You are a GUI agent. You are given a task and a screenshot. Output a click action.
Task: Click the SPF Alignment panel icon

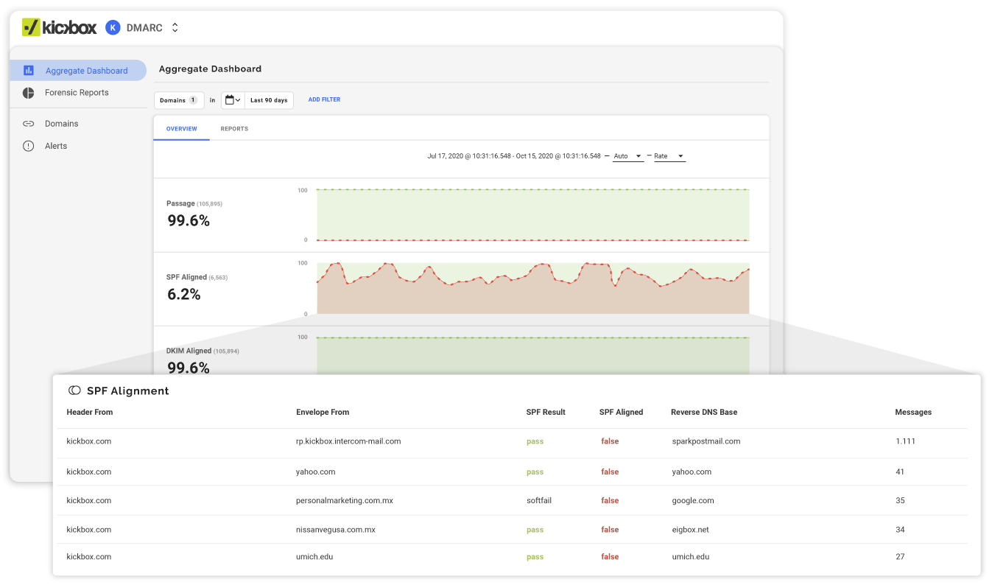[74, 390]
